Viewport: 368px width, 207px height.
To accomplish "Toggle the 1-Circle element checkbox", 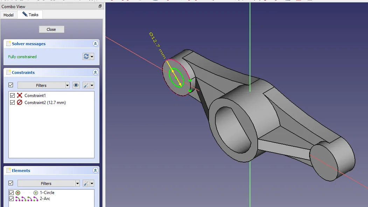I will click(x=11, y=193).
